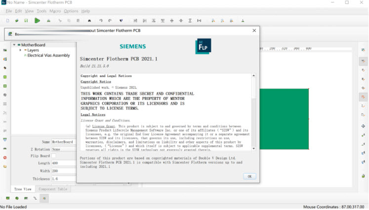369x210 pixels.
Task: Open the Tools menu
Action: (41, 11)
